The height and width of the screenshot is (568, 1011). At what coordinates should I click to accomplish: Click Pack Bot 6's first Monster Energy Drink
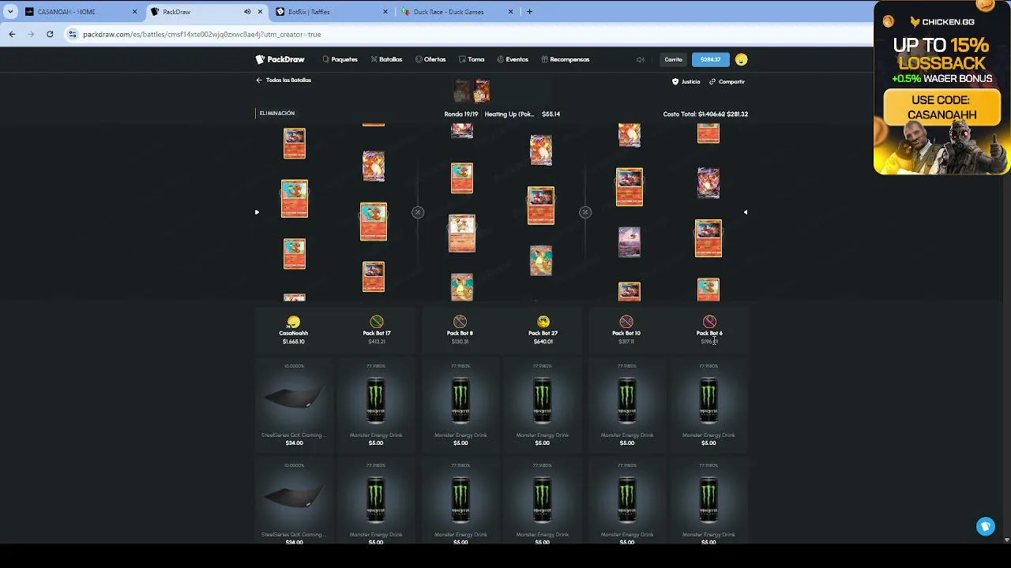708,405
